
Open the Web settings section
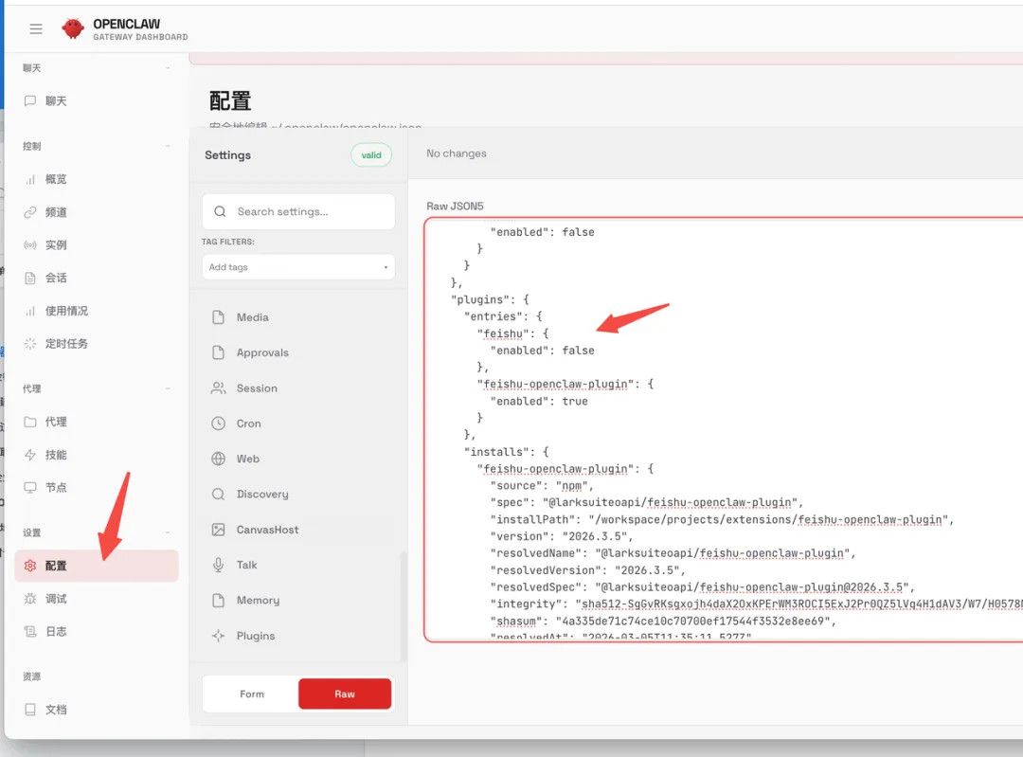298,459
